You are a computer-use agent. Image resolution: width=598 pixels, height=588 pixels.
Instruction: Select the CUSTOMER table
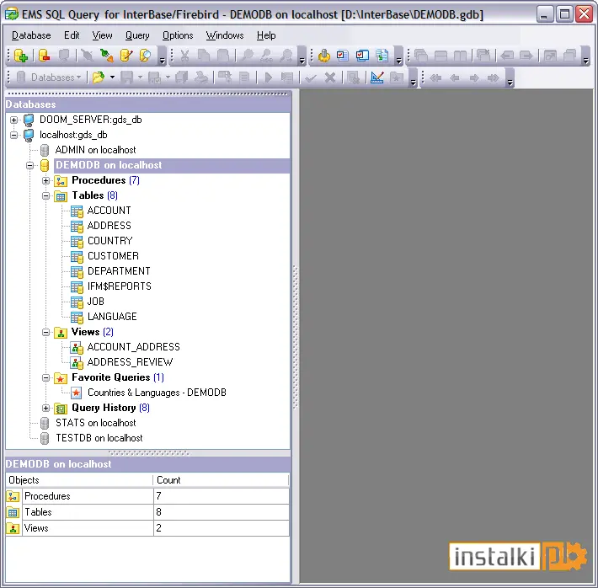pos(113,256)
